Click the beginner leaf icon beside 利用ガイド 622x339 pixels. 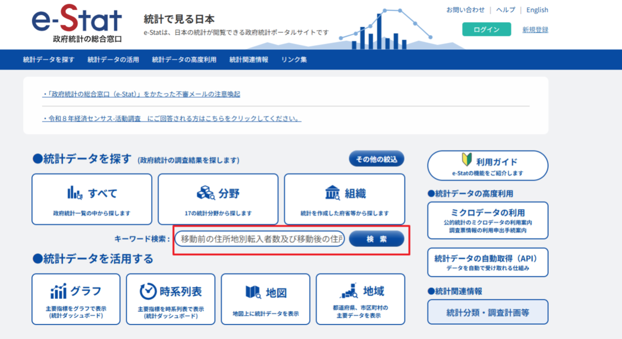pos(466,160)
